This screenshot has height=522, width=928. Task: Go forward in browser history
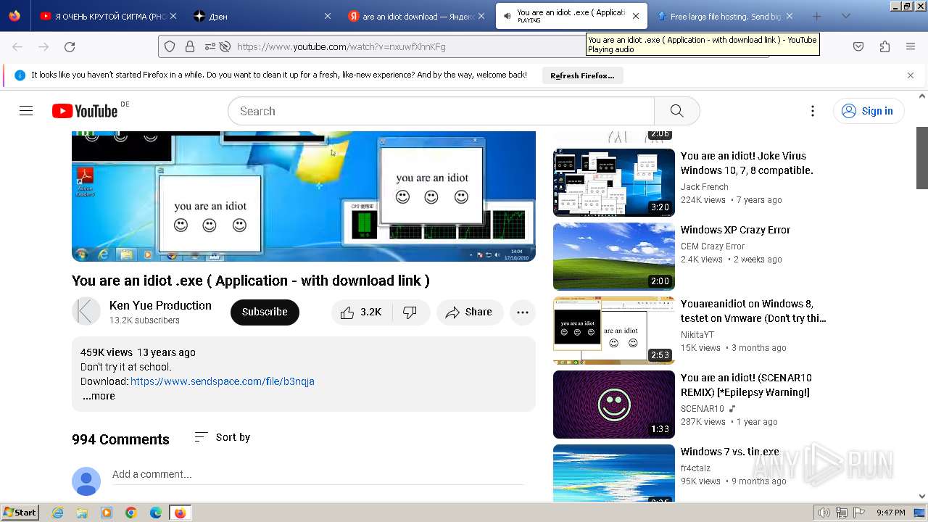pyautogui.click(x=43, y=46)
